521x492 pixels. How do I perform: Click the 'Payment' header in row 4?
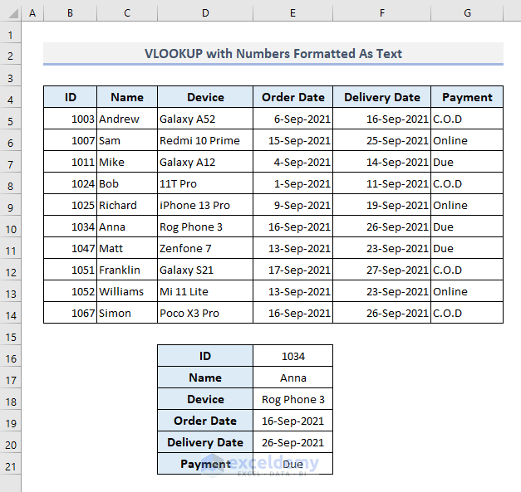click(x=467, y=97)
